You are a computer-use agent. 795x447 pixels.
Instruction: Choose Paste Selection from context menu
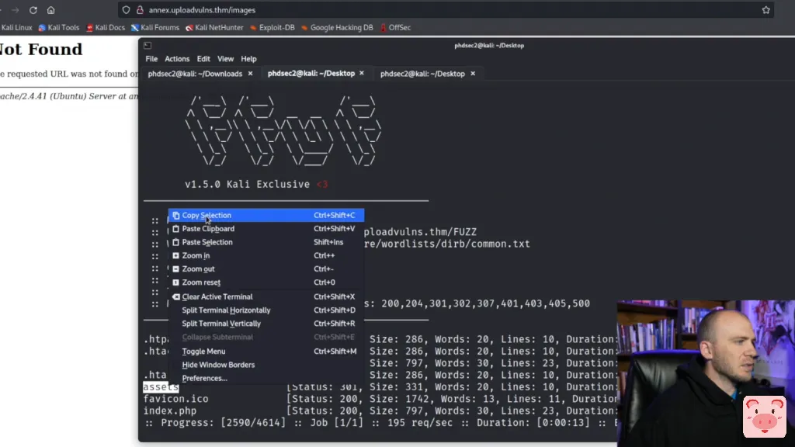click(266, 242)
